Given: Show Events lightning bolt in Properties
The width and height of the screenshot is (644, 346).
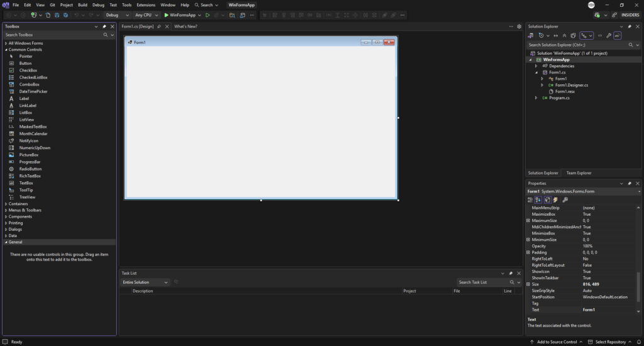Looking at the screenshot, I should pyautogui.click(x=555, y=199).
